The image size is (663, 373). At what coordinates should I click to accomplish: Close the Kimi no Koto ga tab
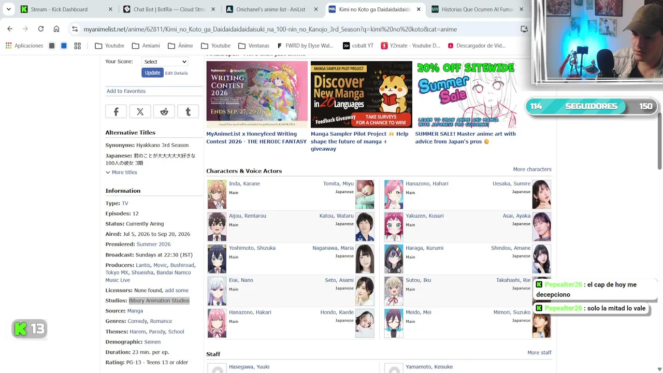pyautogui.click(x=418, y=9)
